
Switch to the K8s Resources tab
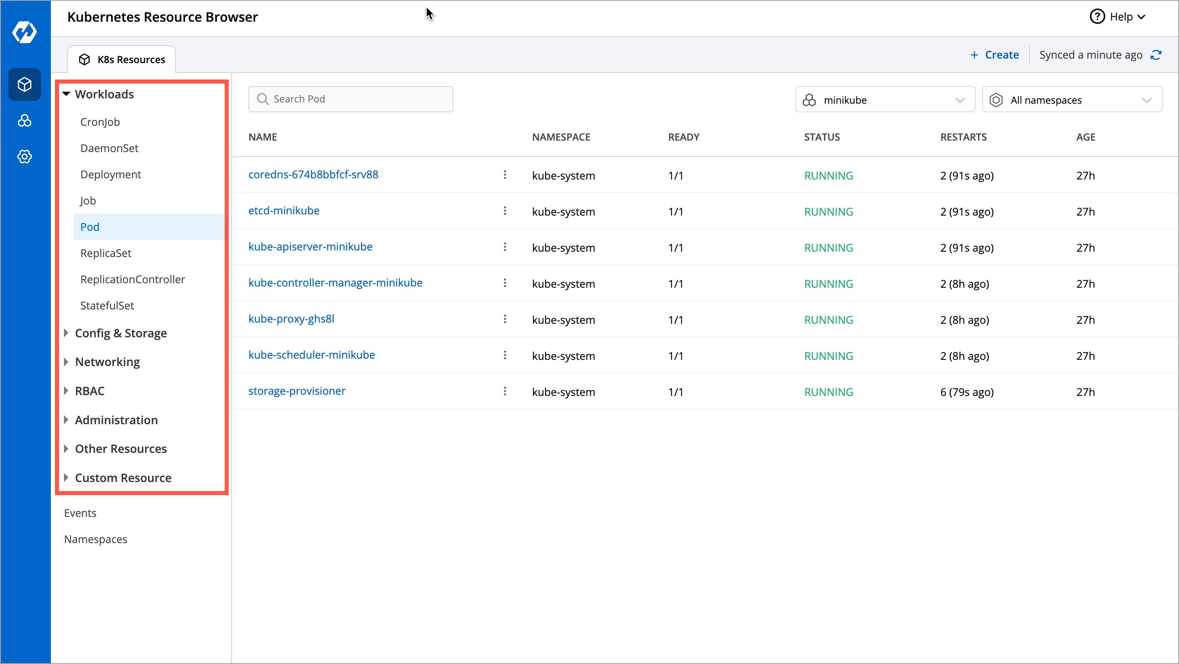(x=121, y=59)
